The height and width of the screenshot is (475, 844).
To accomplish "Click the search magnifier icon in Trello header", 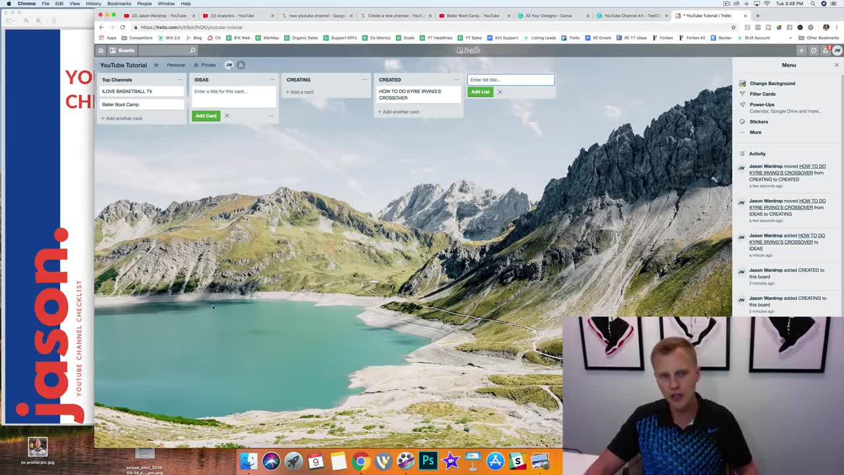I will click(x=193, y=50).
